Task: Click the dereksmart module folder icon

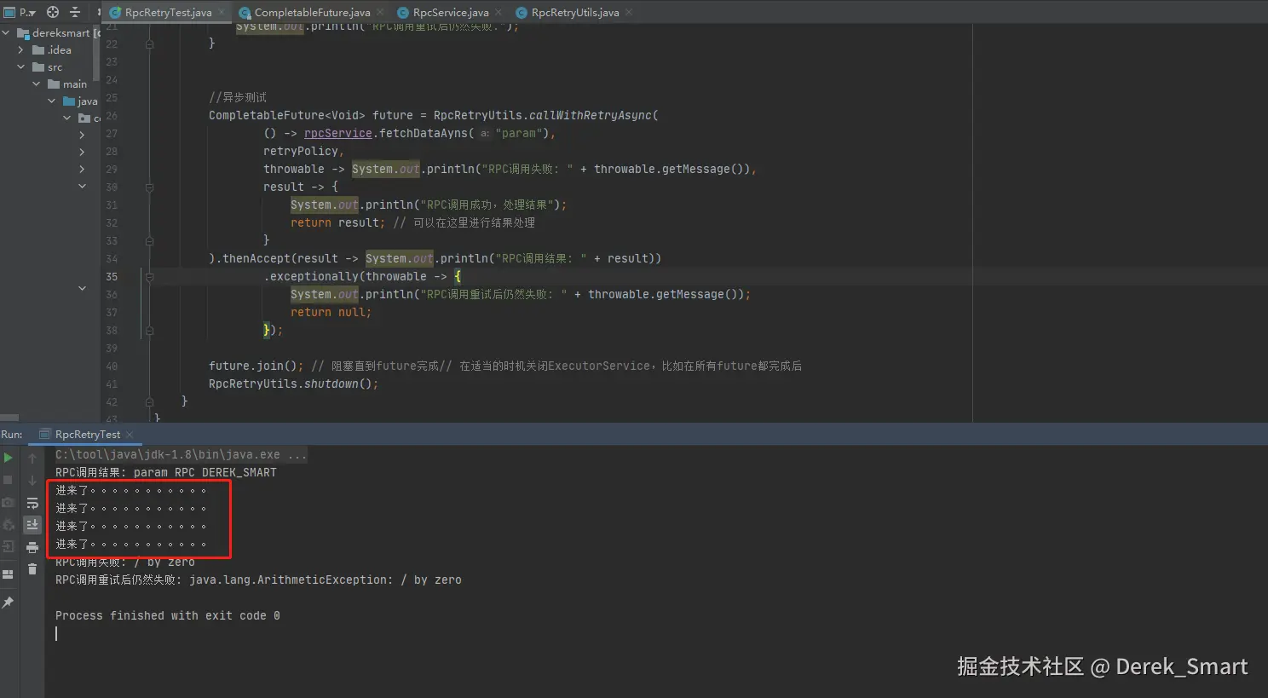Action: 23,33
